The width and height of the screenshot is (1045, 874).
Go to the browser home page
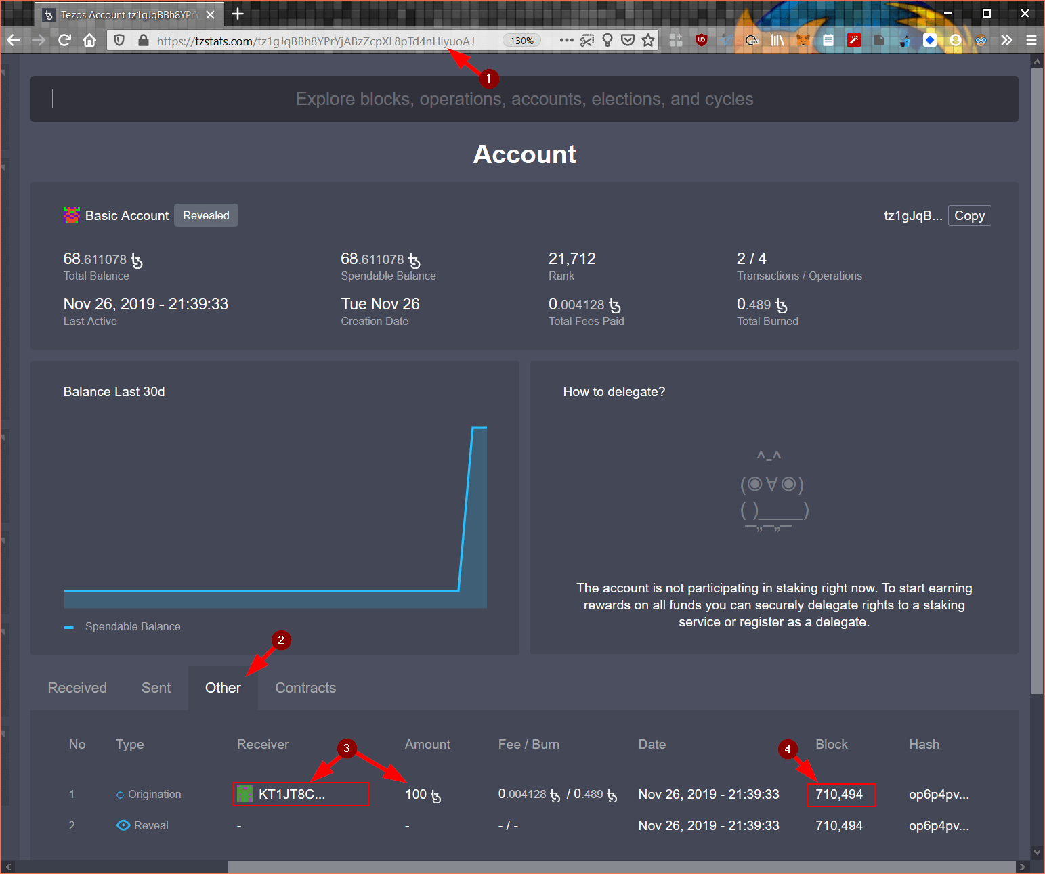click(x=89, y=40)
